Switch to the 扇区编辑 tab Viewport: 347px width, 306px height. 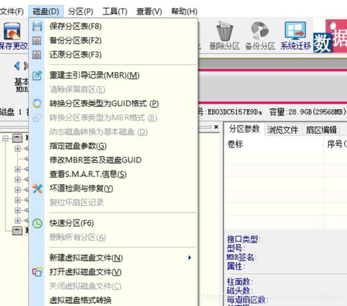(x=321, y=130)
